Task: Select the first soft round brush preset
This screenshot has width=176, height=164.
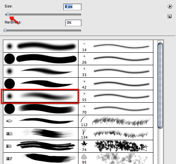Action: 41,46
